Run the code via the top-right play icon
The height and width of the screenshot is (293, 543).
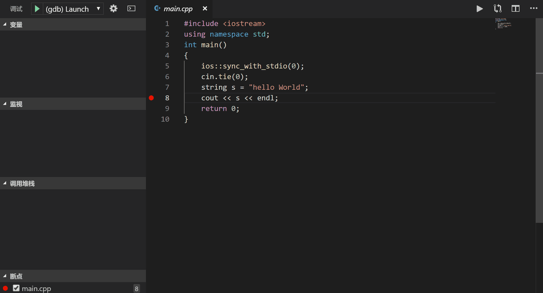(480, 8)
